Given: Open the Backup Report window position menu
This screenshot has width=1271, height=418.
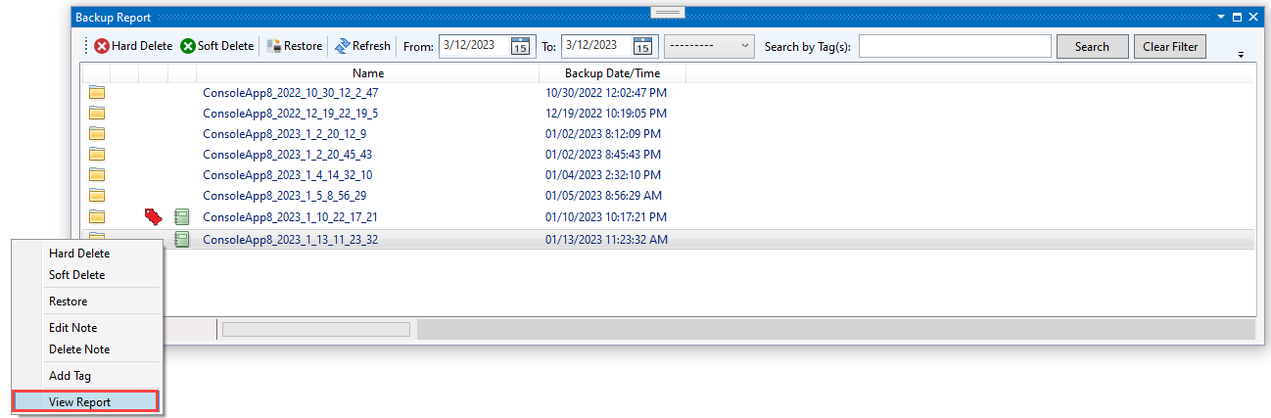Looking at the screenshot, I should pos(1220,18).
